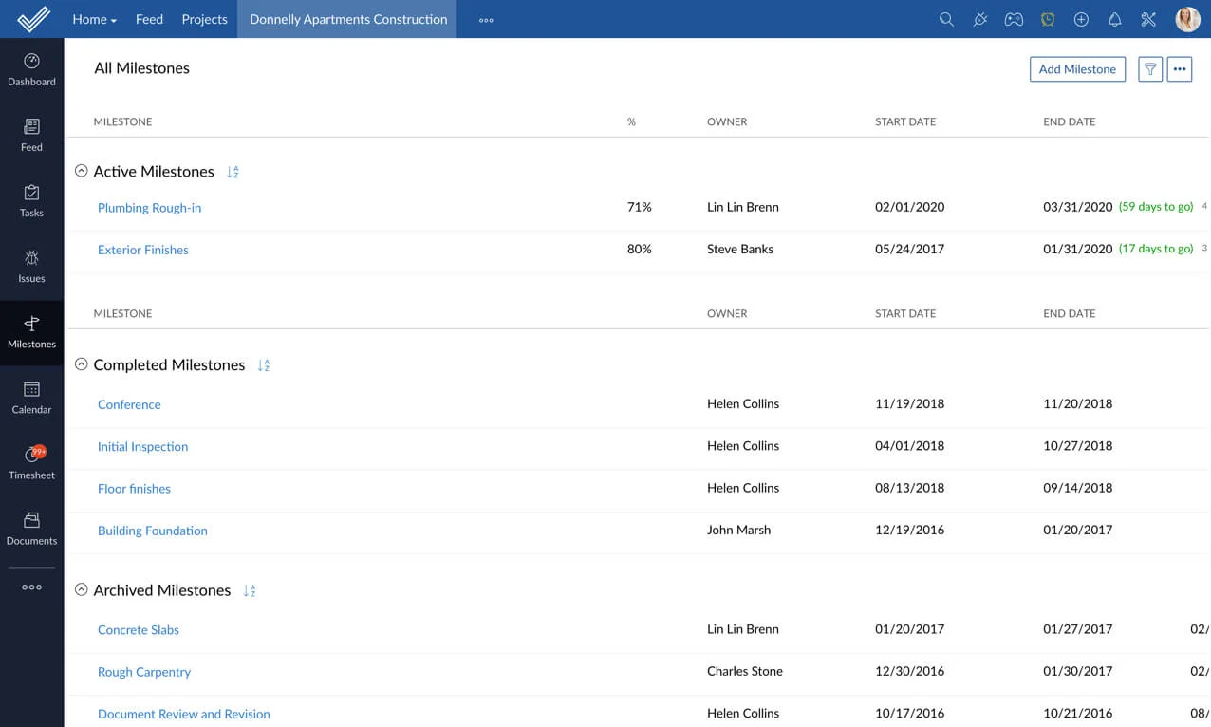Open the tools settings icon in top bar
The width and height of the screenshot is (1211, 727).
(x=1148, y=19)
